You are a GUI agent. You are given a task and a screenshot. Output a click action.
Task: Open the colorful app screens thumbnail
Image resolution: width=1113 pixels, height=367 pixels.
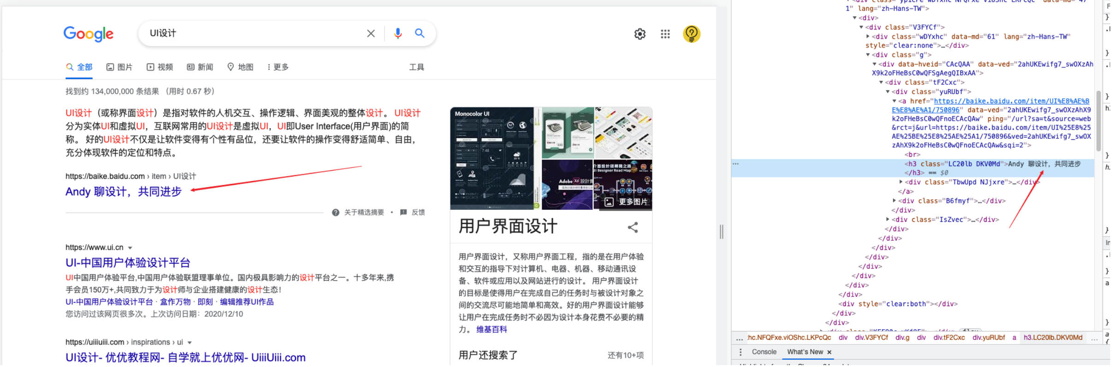click(x=624, y=133)
